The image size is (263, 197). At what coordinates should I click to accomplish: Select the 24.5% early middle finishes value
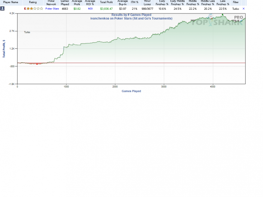177,9
